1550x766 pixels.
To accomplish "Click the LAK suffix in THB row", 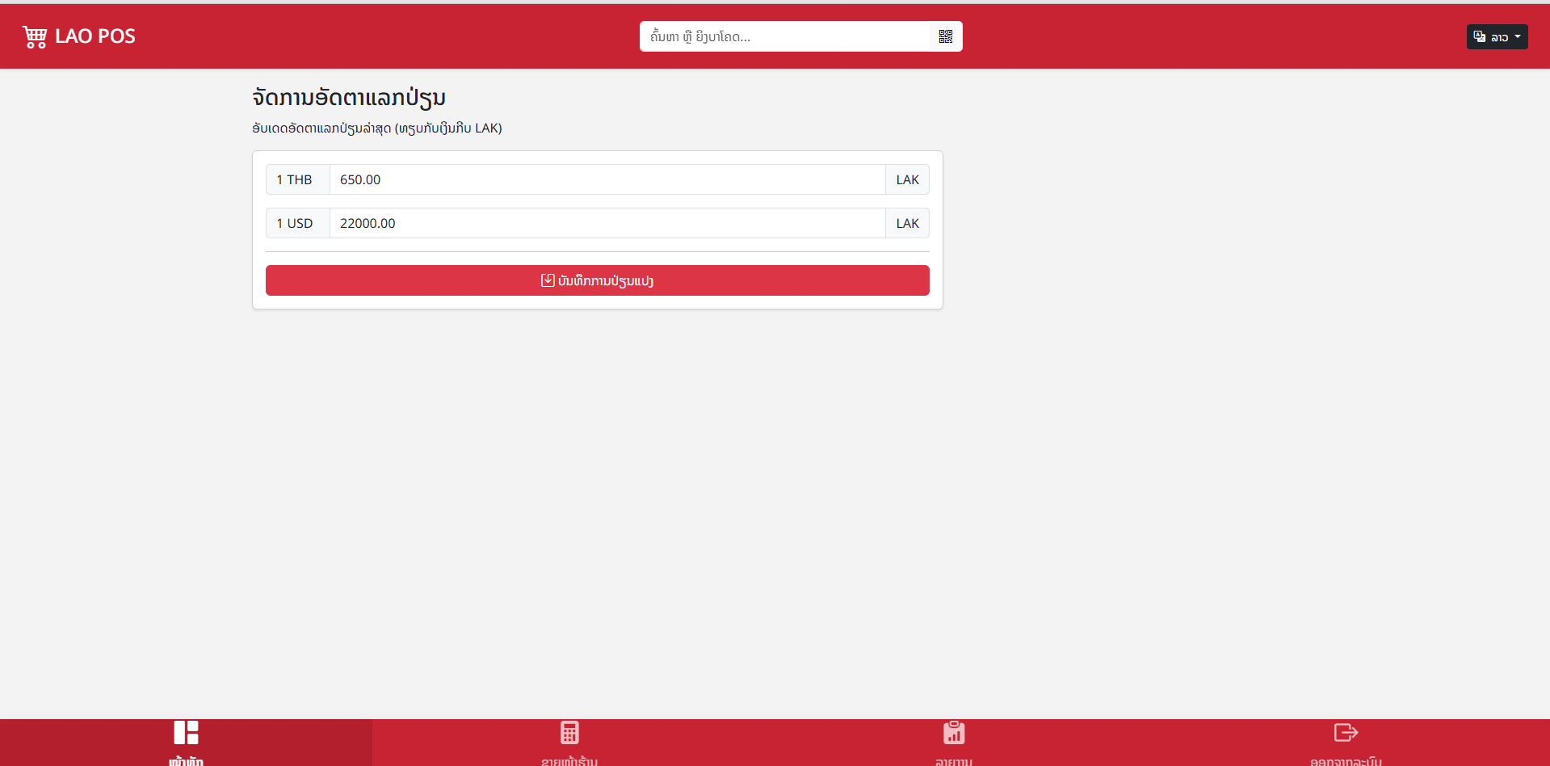I will point(907,179).
